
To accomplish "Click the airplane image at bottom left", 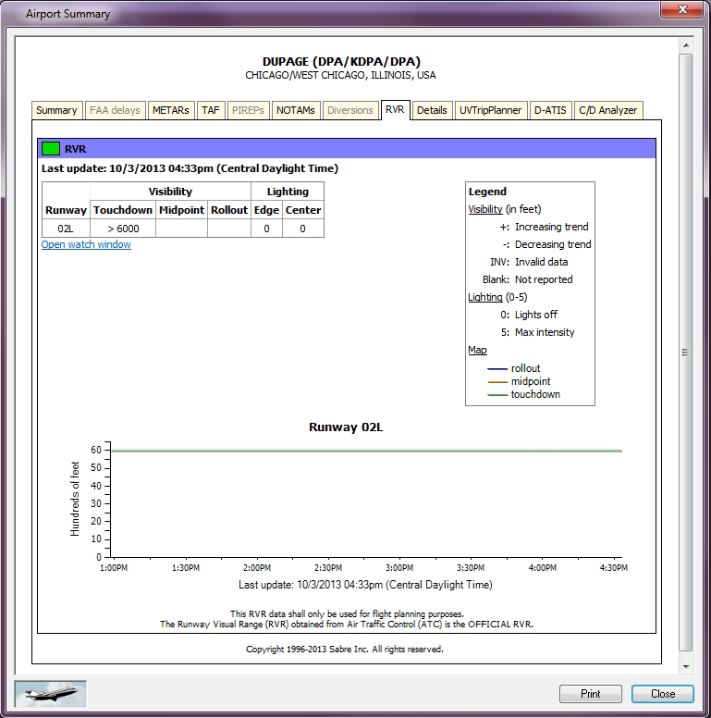I will pyautogui.click(x=51, y=694).
